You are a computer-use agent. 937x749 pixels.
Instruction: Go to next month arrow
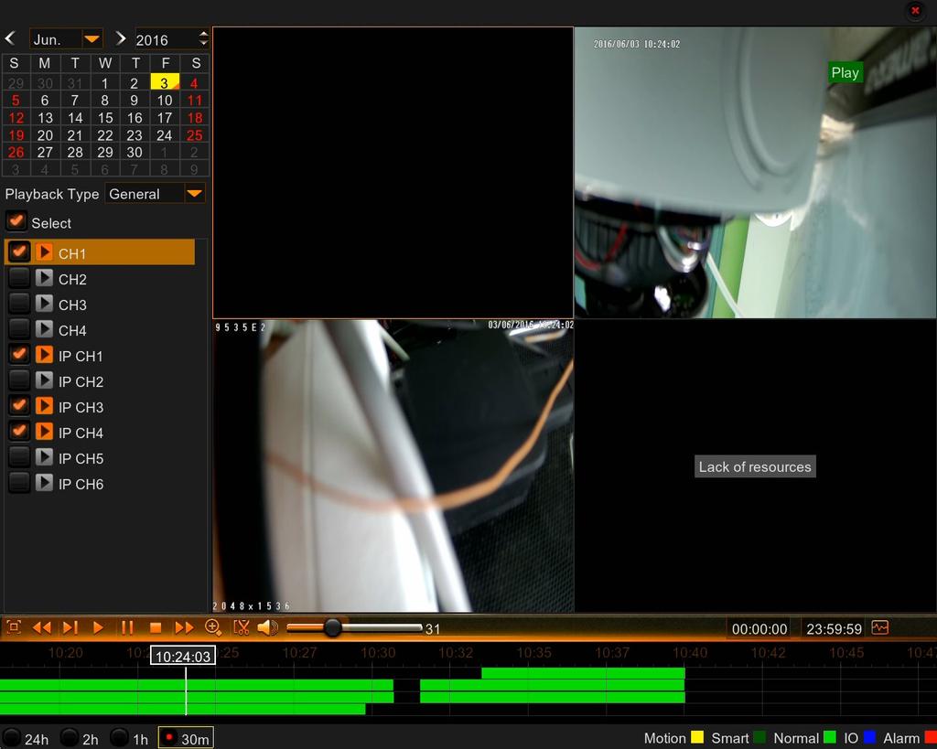[121, 38]
